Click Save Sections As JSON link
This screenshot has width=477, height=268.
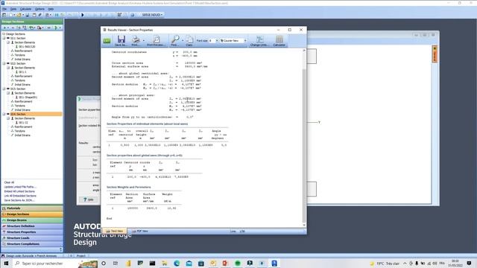[x=19, y=200]
